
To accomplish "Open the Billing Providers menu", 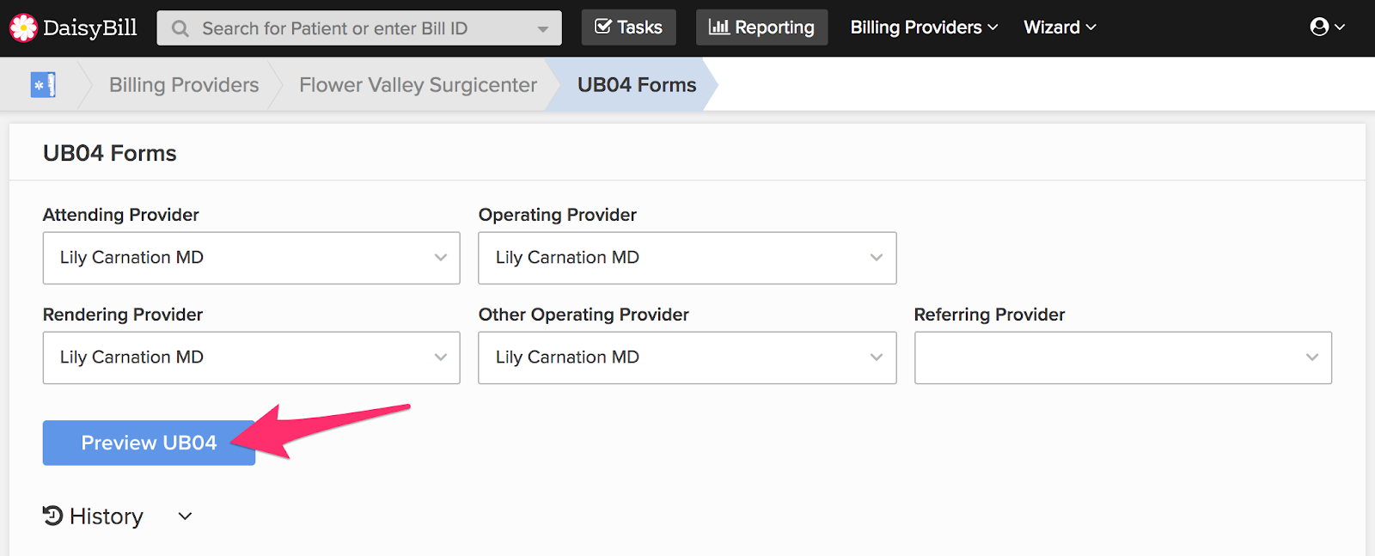I will (x=924, y=27).
